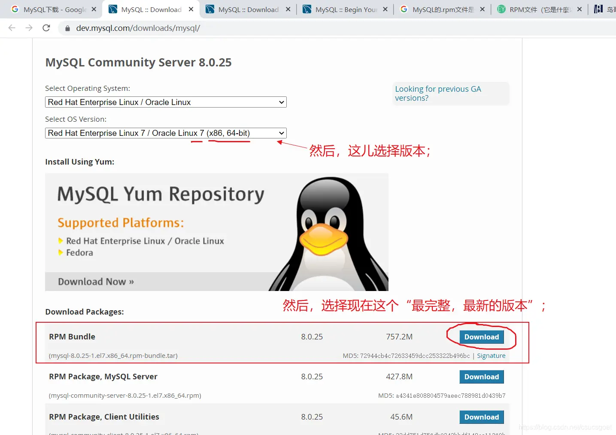Close the 'MySQL下载 - Google' tab

[94, 9]
